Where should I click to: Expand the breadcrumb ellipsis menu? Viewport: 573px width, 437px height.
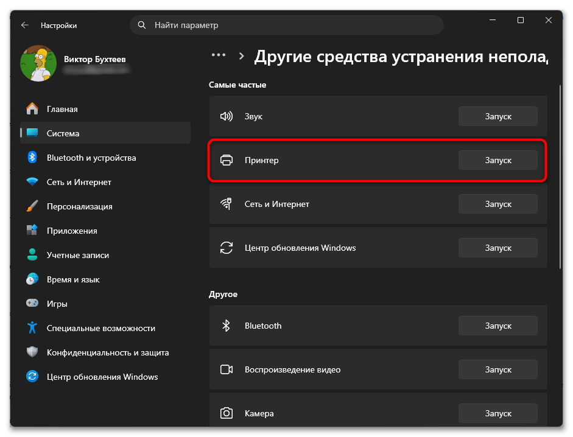[219, 55]
